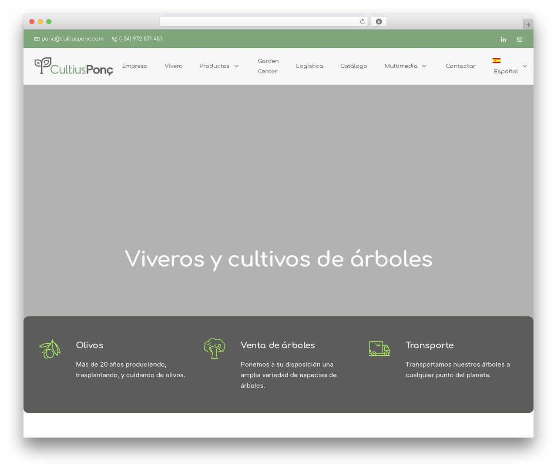Screen dimensions: 557x471
Task: Select the Productos menu label
Action: point(215,66)
